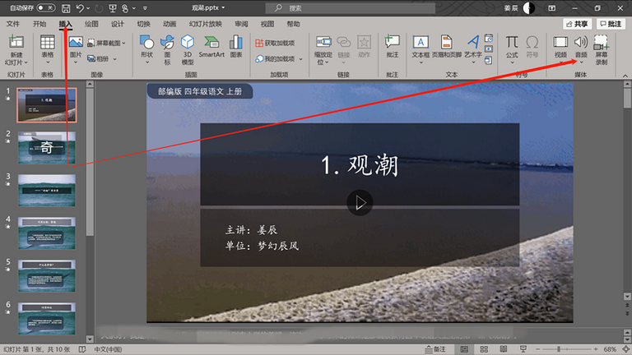
Task: Open the Design ribbon tab
Action: pos(118,24)
